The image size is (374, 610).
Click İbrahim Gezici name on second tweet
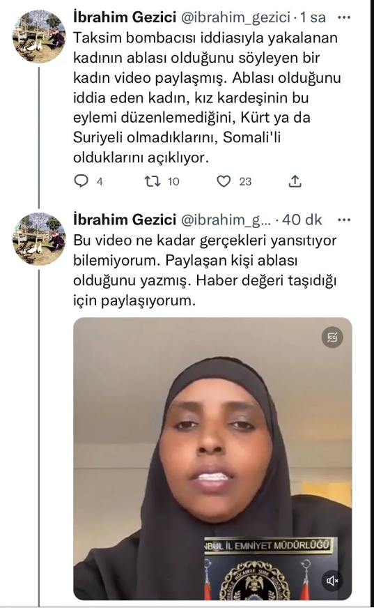125,220
